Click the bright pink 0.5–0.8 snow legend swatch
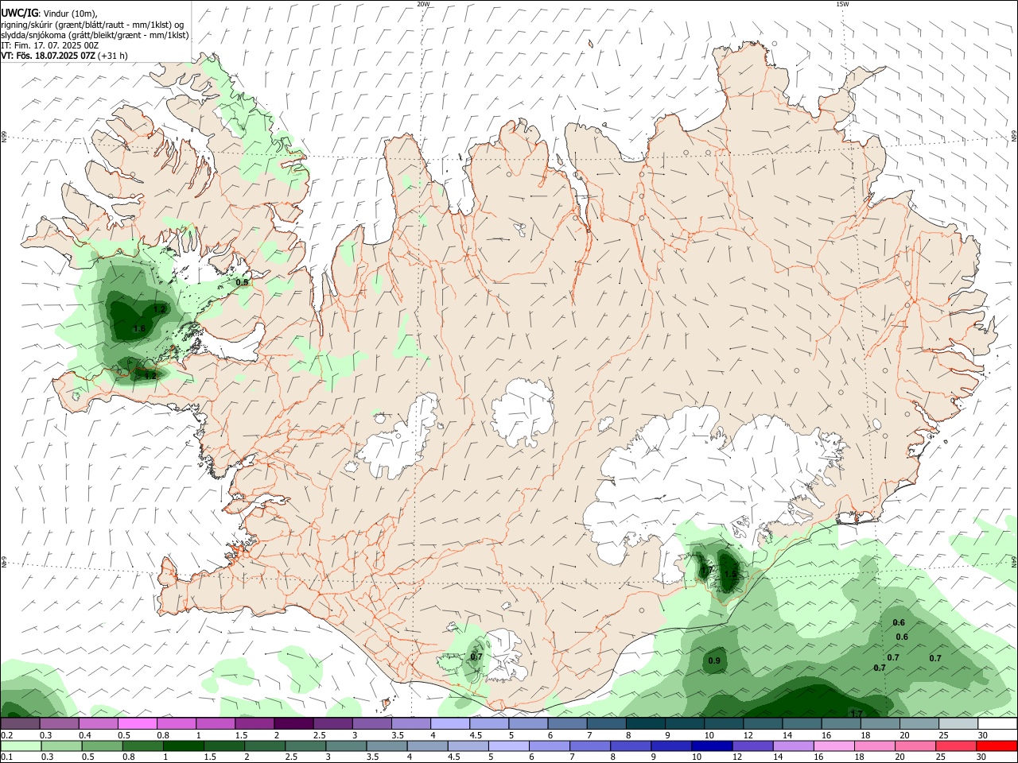The image size is (1018, 763). click(137, 723)
